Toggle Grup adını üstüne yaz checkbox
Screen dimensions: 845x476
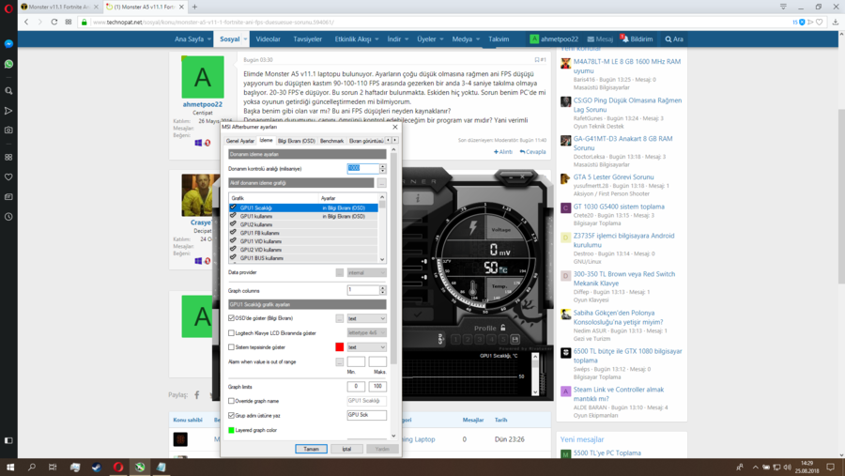[231, 416]
